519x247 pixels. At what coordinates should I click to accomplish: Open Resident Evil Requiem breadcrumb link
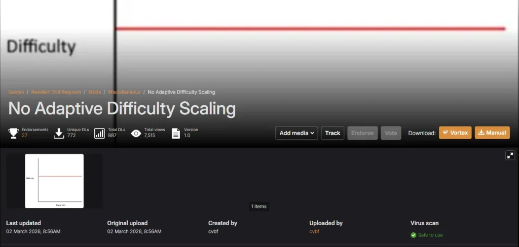(x=56, y=92)
